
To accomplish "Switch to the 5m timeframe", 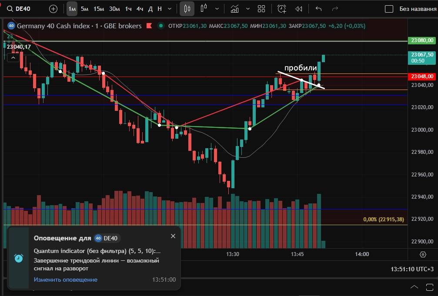I will [x=85, y=9].
